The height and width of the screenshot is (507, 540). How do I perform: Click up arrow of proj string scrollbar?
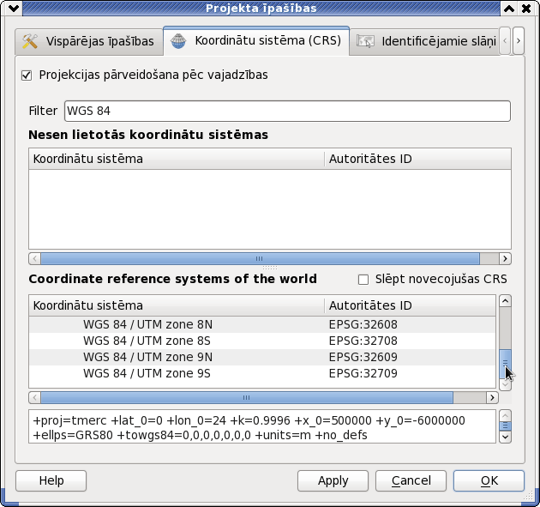point(505,416)
